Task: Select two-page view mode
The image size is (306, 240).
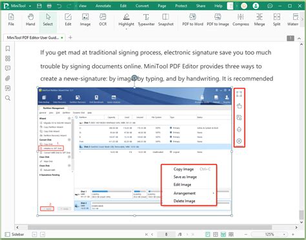Action: (216, 234)
